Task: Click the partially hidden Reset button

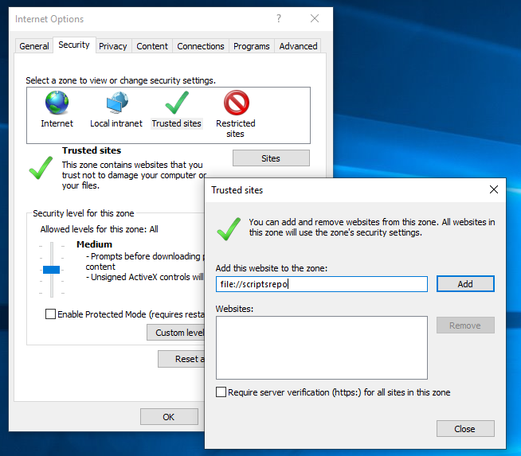Action: tap(182, 359)
